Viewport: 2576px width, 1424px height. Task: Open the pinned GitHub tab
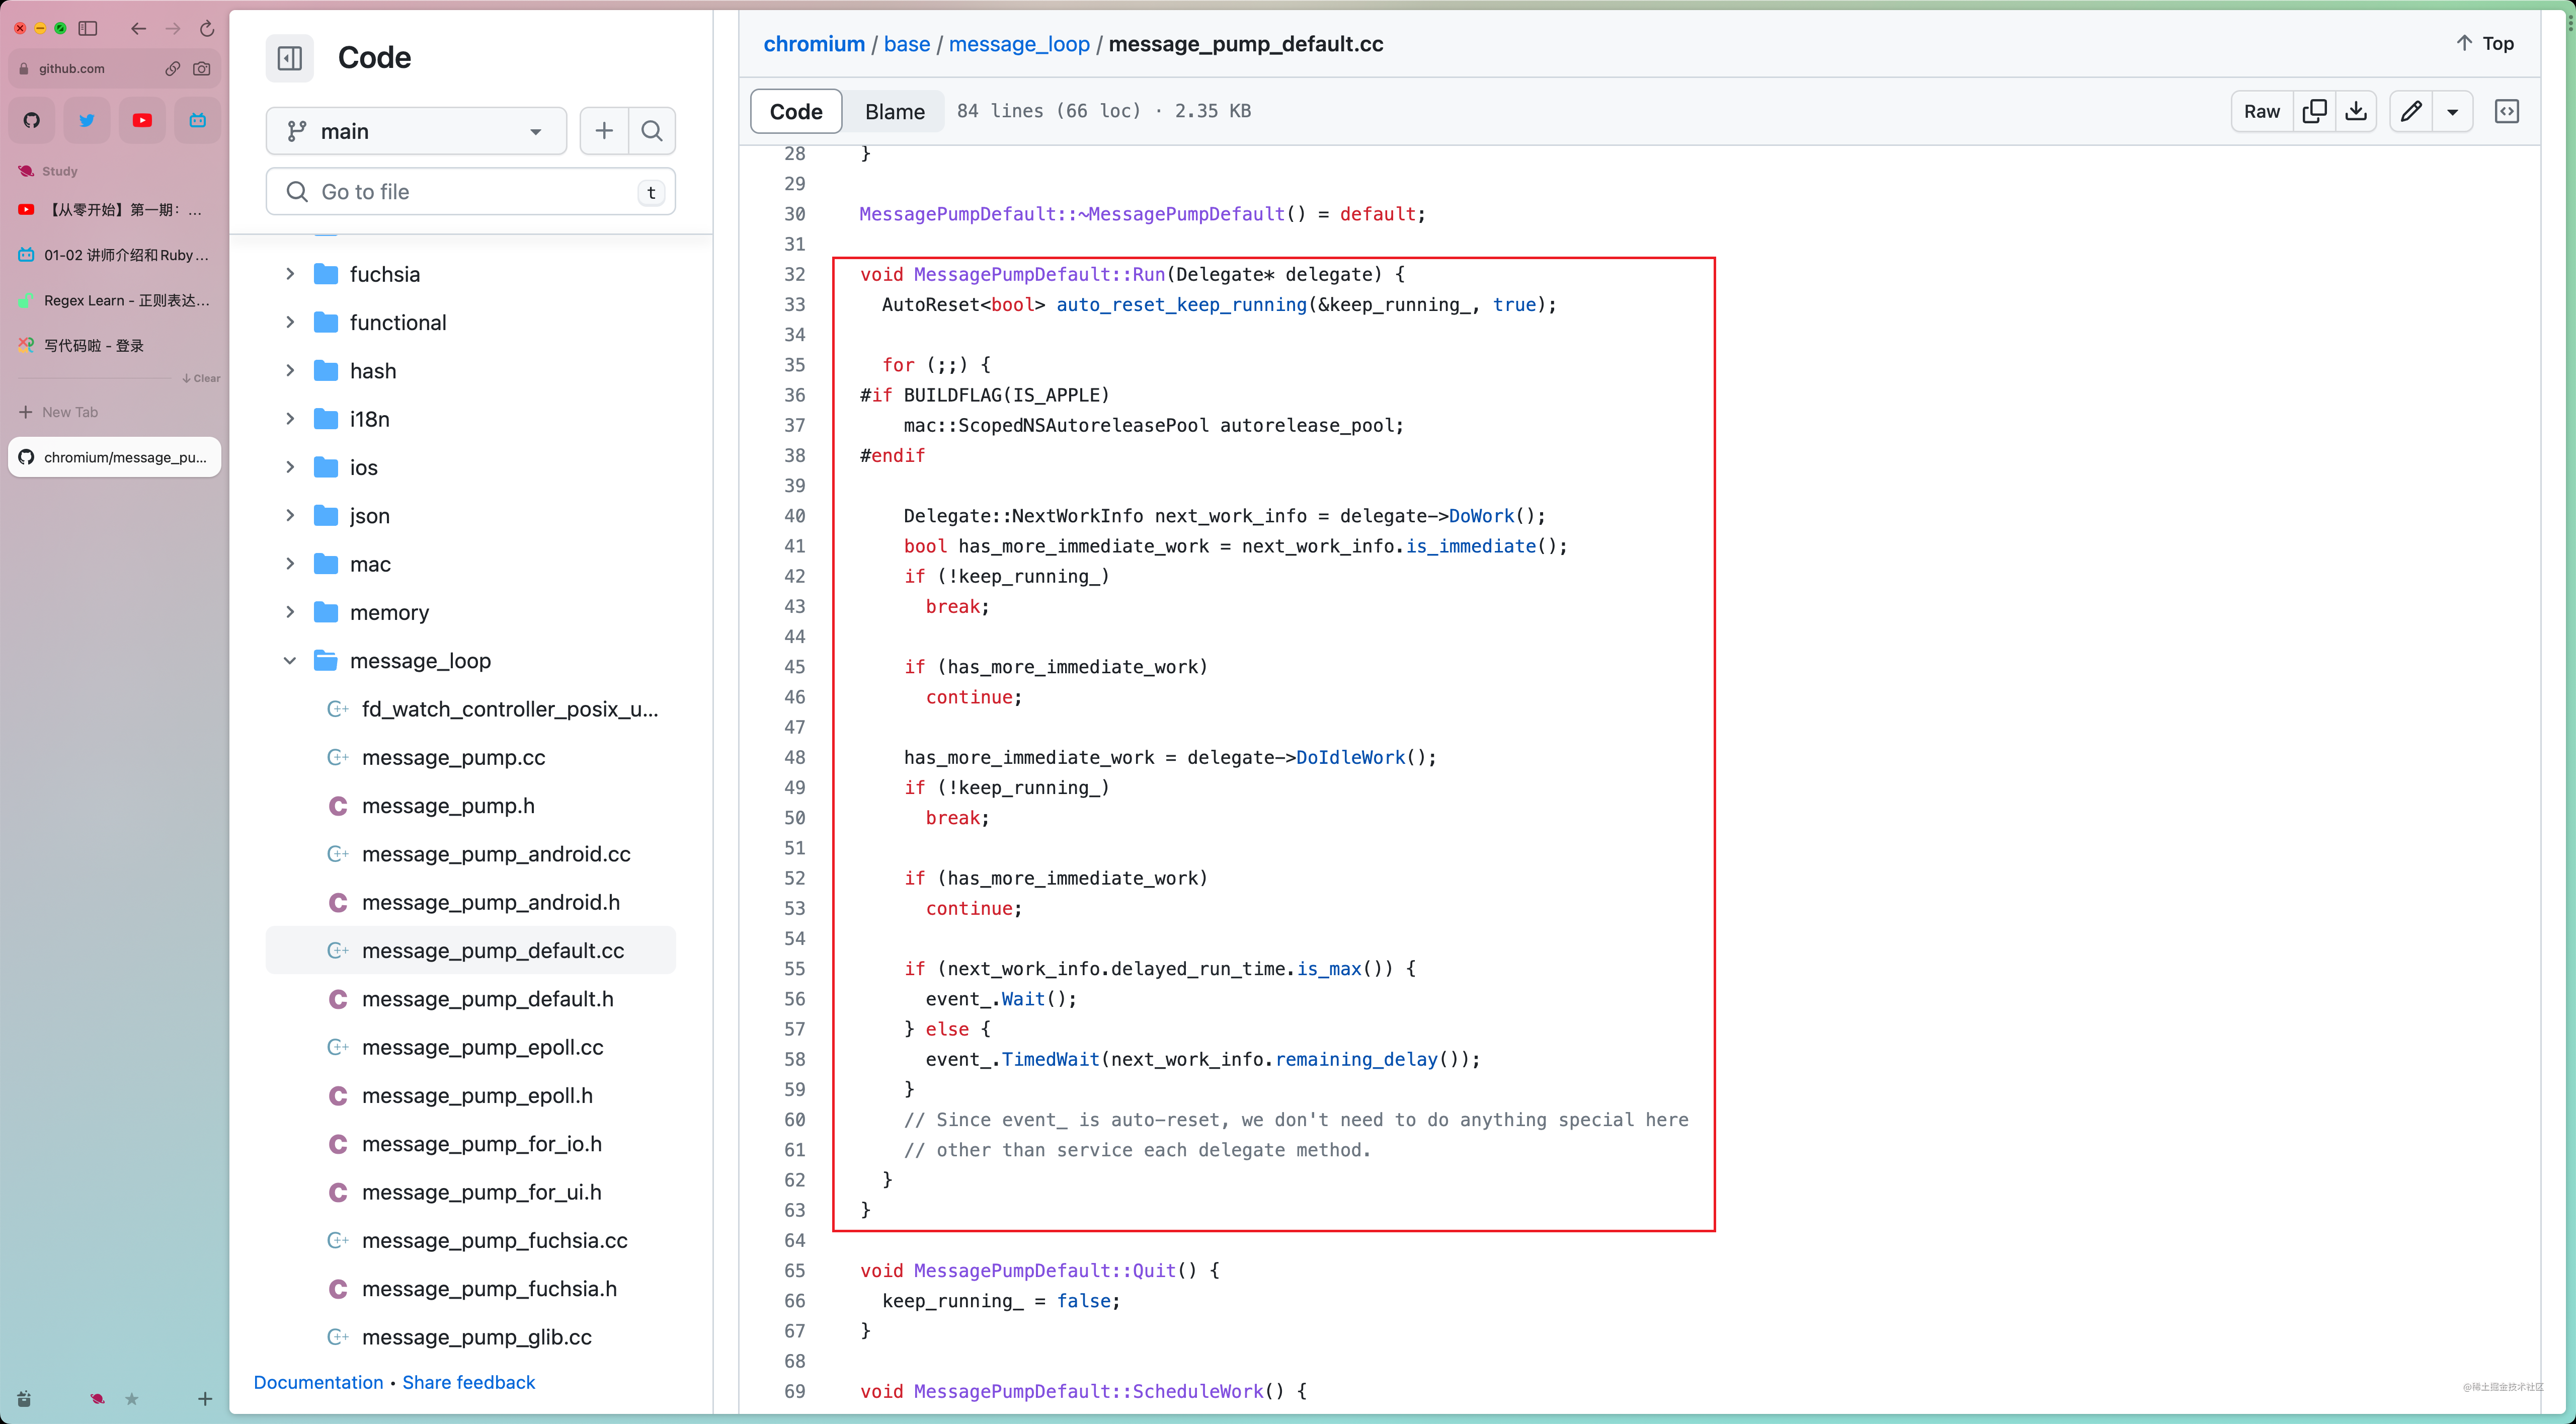point(32,120)
